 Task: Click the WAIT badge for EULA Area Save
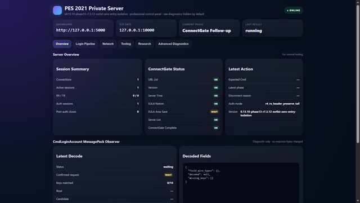pyautogui.click(x=214, y=112)
